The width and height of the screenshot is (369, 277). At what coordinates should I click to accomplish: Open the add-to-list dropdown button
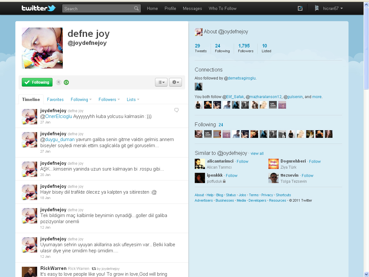(161, 82)
